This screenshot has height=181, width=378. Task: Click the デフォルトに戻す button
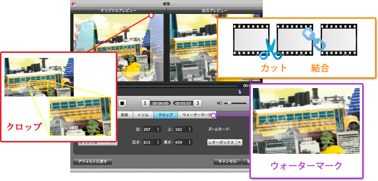[93, 162]
